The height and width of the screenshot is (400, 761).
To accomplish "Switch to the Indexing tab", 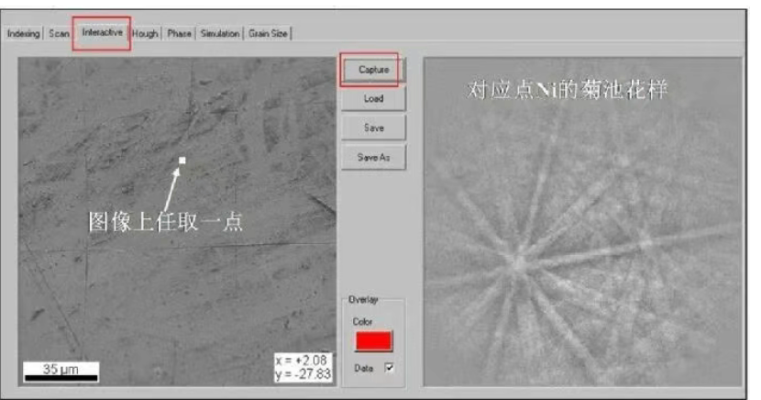I will (x=24, y=34).
